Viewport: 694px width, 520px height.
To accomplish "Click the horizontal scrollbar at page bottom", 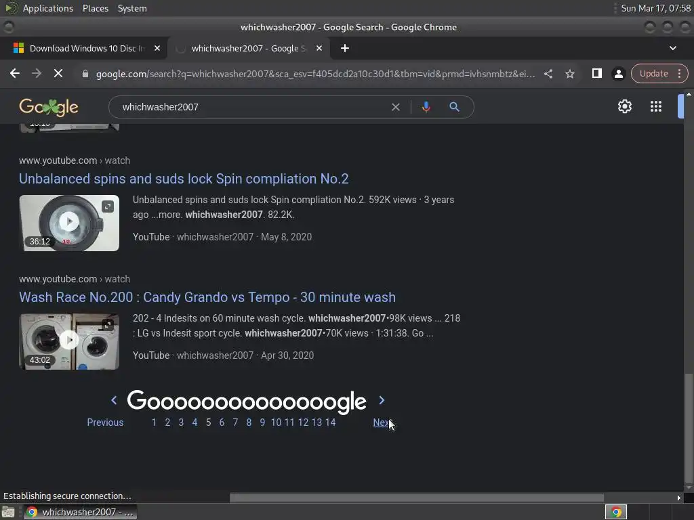I will point(417,498).
